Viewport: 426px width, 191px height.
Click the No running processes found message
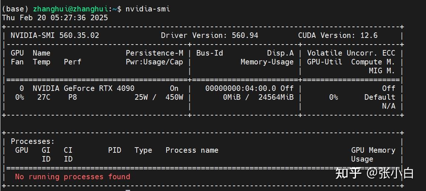(73, 177)
